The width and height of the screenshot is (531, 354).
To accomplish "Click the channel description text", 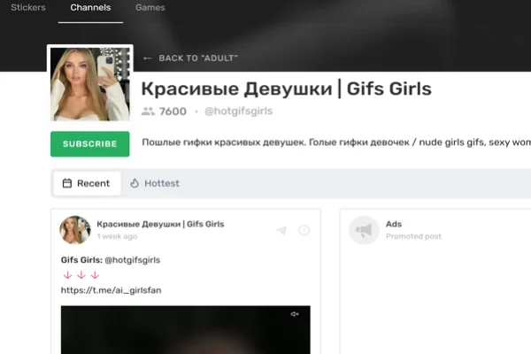I will (336, 142).
